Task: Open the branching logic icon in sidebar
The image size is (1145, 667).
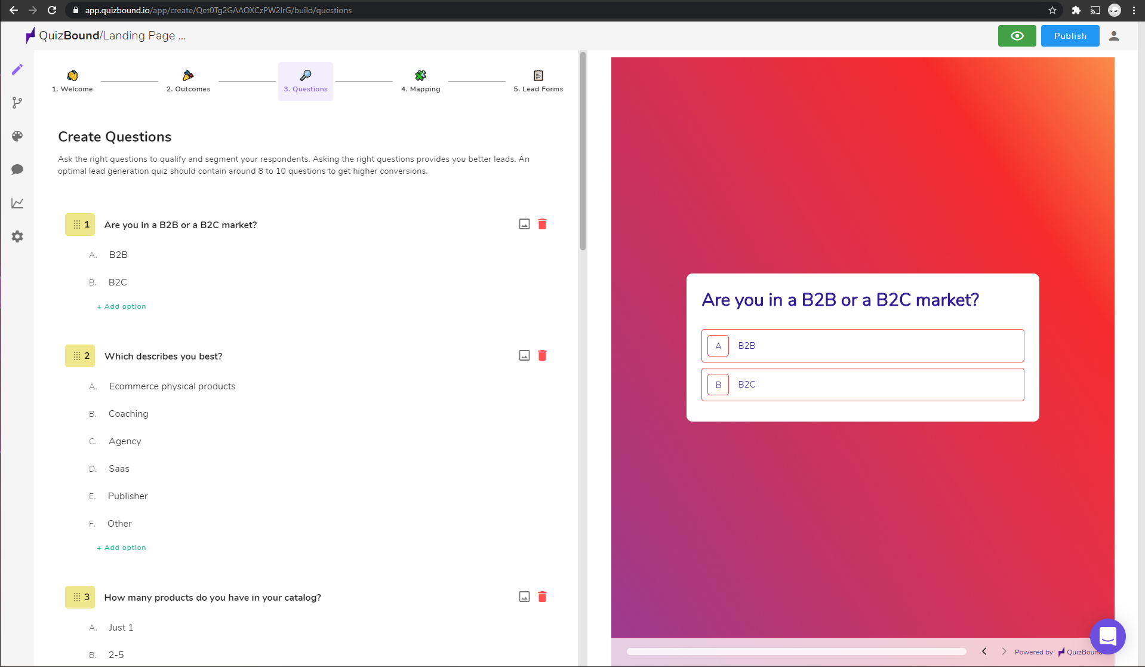Action: click(17, 103)
